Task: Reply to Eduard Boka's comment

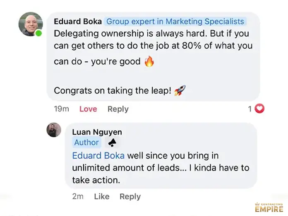Action: click(x=118, y=109)
